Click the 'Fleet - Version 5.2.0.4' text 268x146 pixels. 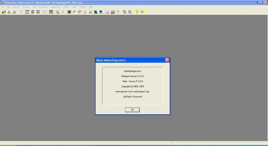(x=132, y=81)
